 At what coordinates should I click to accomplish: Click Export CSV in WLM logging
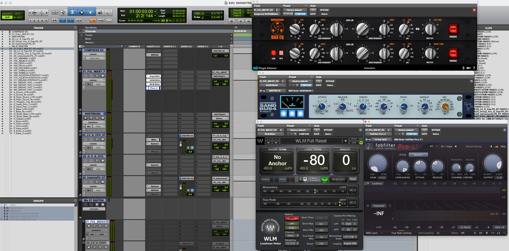350,243
